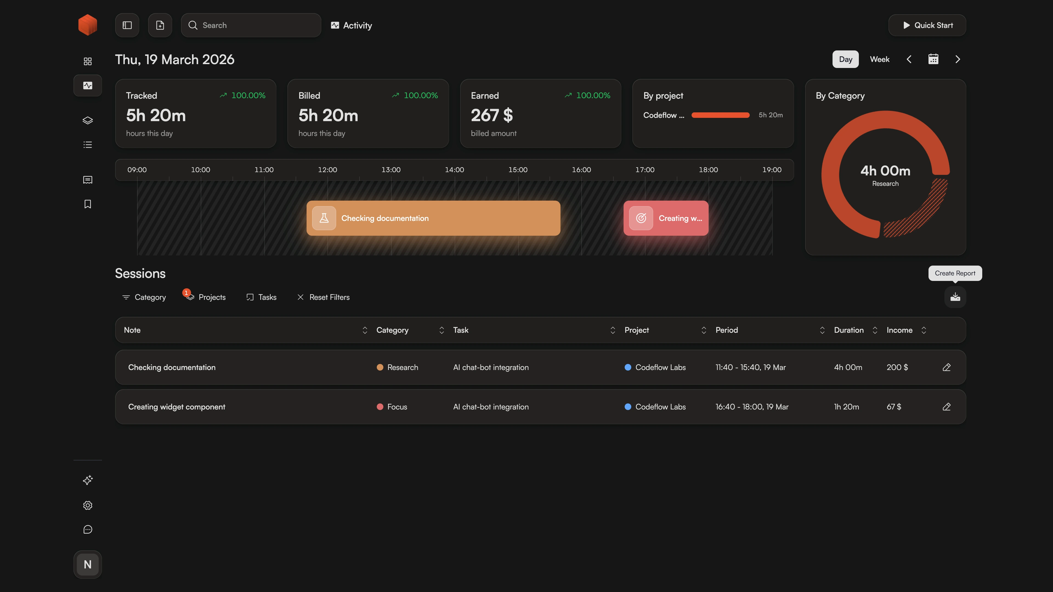Edit the Checking documentation session
The width and height of the screenshot is (1053, 592).
[x=947, y=367]
